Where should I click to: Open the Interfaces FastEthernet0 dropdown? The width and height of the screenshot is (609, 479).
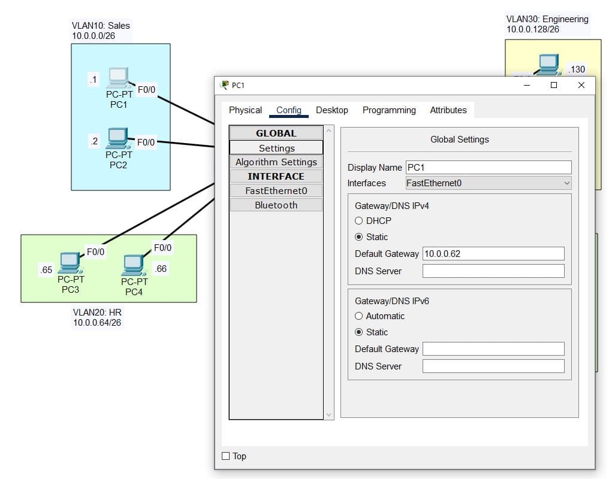[488, 183]
